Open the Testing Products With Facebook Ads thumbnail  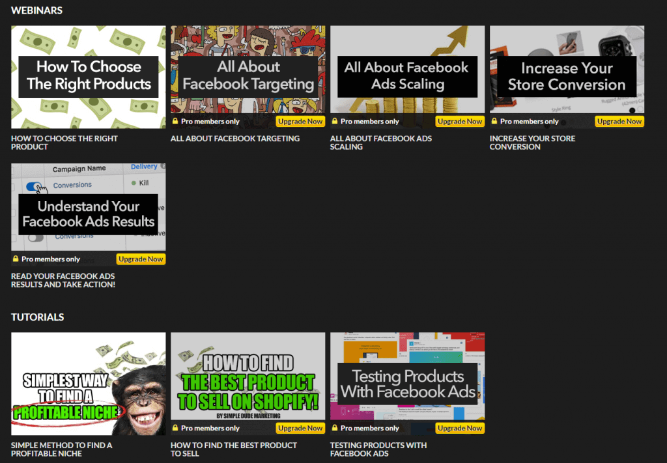408,384
